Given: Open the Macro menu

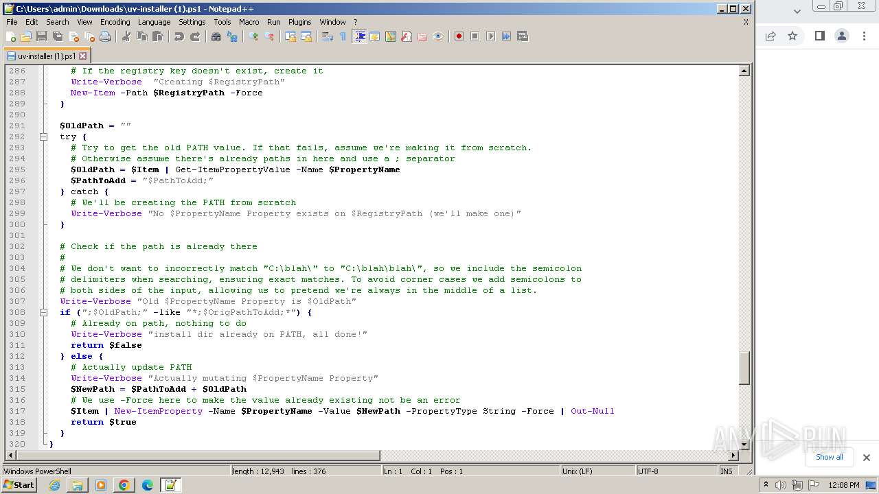Looking at the screenshot, I should (249, 22).
